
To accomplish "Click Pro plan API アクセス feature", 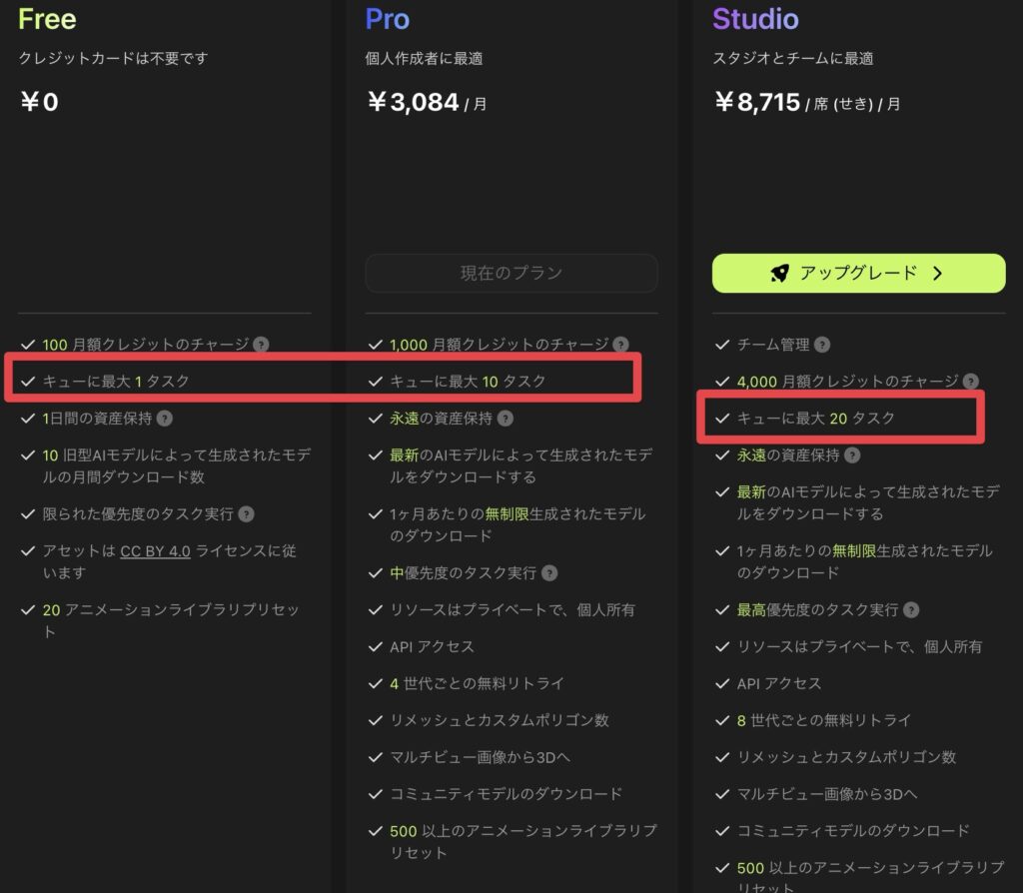I will (x=432, y=646).
